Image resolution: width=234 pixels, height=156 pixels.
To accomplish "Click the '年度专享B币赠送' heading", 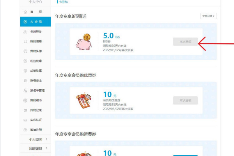I will coord(71,16).
